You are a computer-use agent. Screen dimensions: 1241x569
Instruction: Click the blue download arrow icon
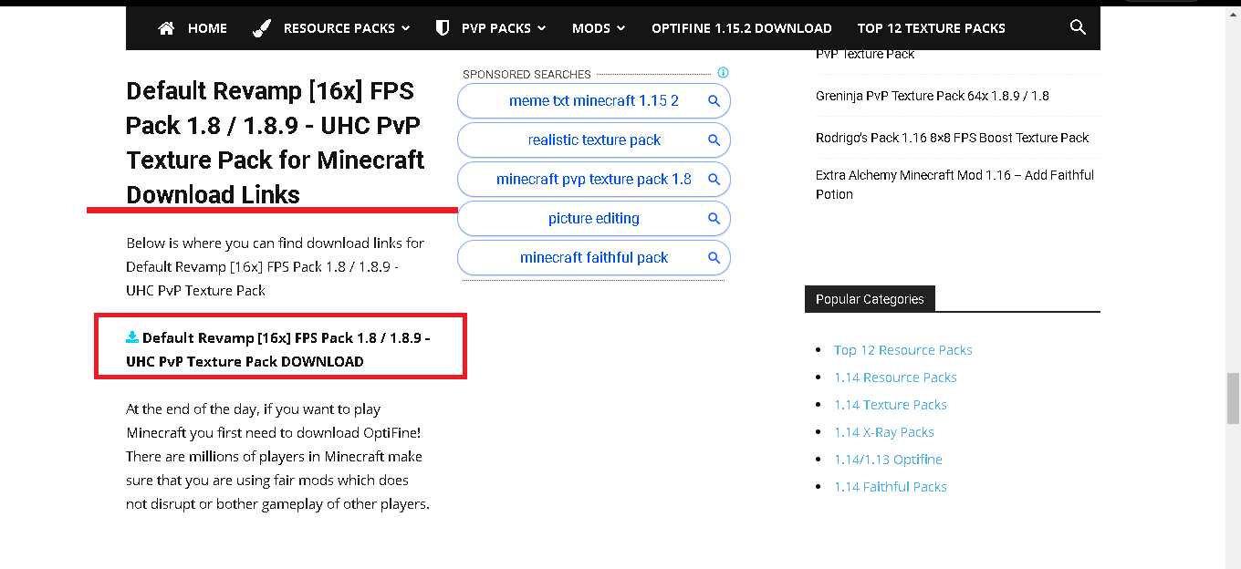132,337
